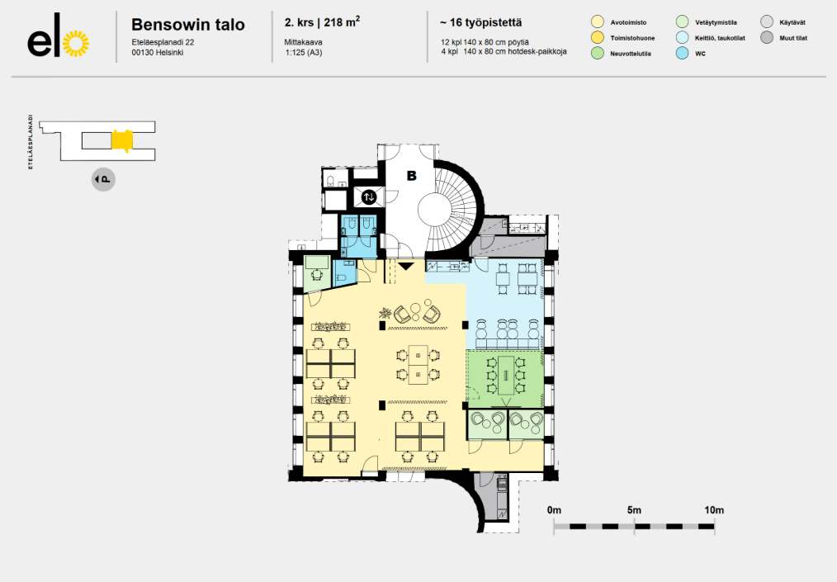Click the green meeting room conference table
The height and width of the screenshot is (582, 837).
[506, 376]
